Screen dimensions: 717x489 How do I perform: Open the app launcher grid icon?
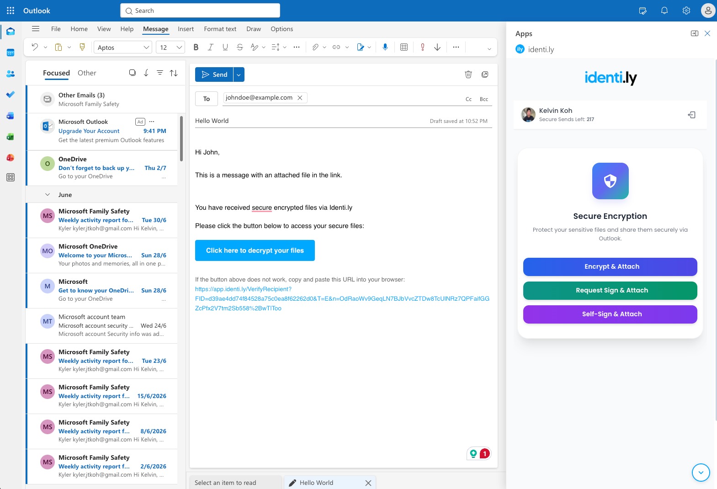11,11
